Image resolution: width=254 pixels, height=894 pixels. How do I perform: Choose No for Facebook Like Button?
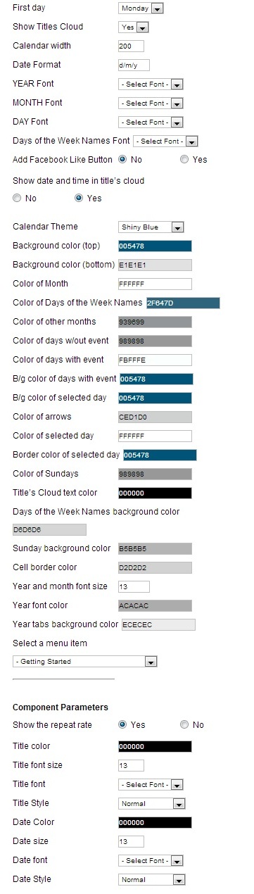coord(123,160)
